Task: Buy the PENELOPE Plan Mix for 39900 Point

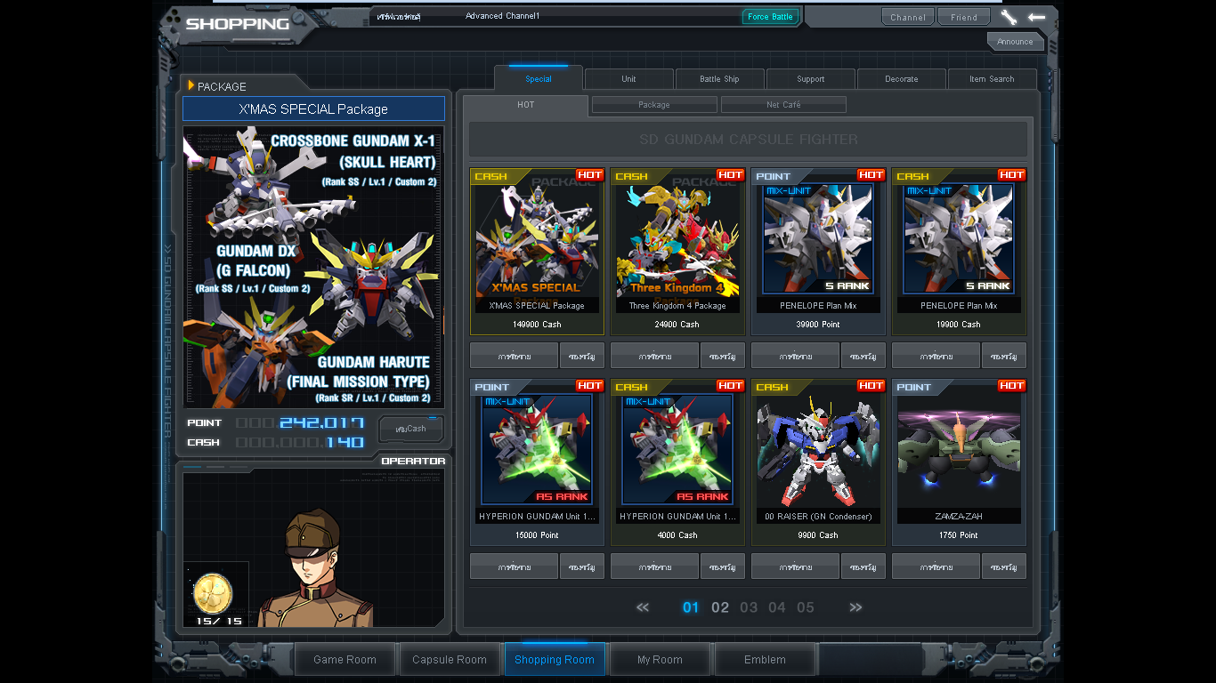Action: click(x=796, y=356)
